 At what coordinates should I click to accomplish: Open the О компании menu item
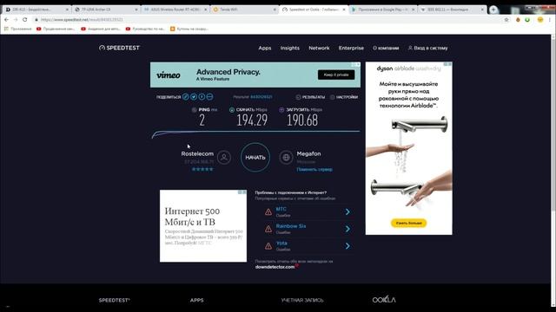(386, 48)
